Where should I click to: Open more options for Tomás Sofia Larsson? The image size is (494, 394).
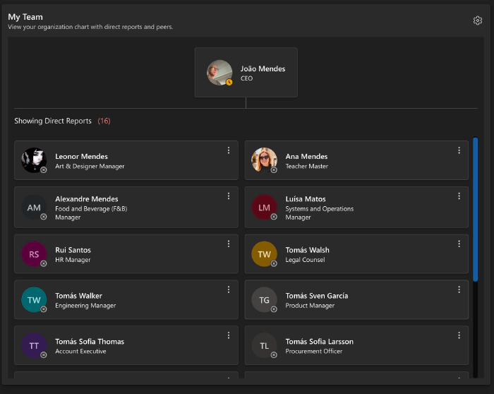pos(459,335)
